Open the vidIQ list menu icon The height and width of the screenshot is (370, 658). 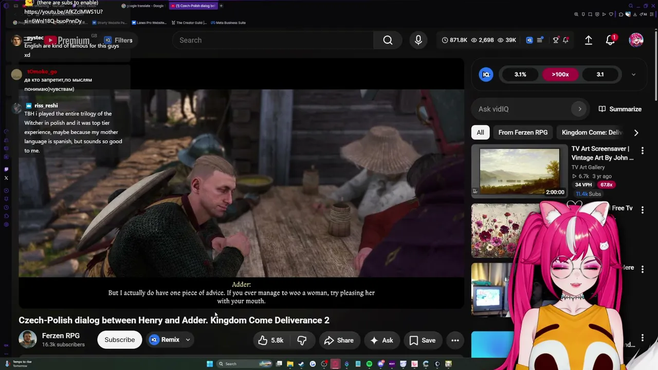click(540, 40)
